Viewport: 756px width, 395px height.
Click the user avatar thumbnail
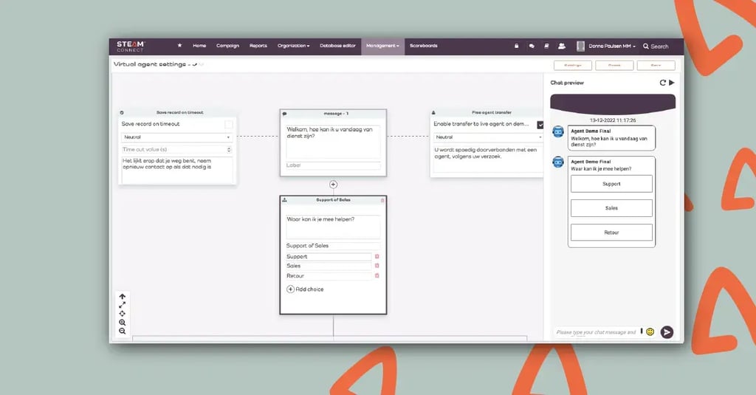[580, 46]
